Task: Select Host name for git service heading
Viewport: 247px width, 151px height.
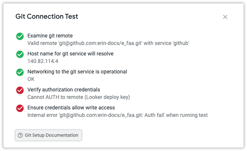Action: point(70,54)
